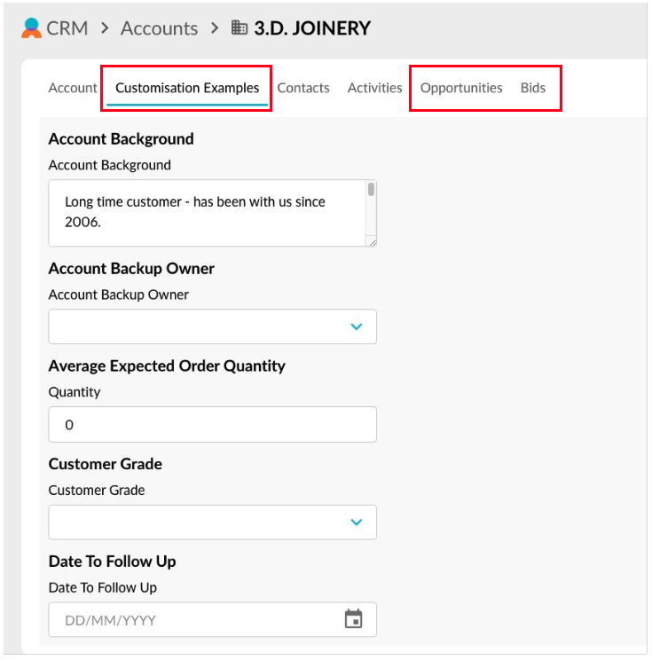Click the 3.D. JOINERY breadcrumb title
652x660 pixels.
coord(312,27)
